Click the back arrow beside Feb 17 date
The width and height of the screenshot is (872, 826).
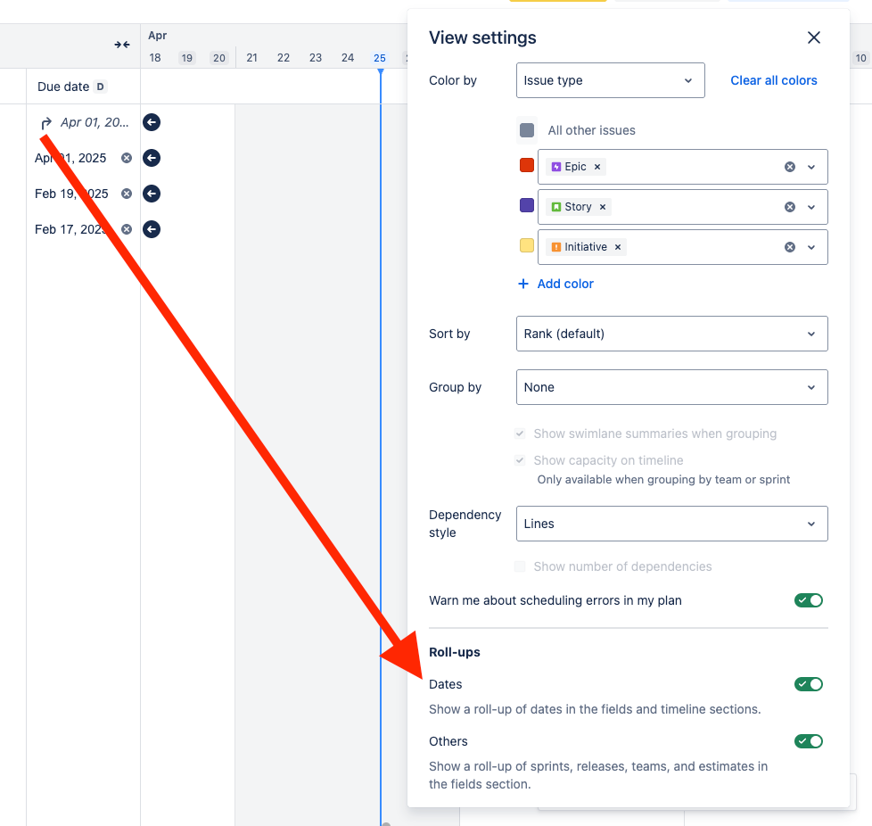152,229
